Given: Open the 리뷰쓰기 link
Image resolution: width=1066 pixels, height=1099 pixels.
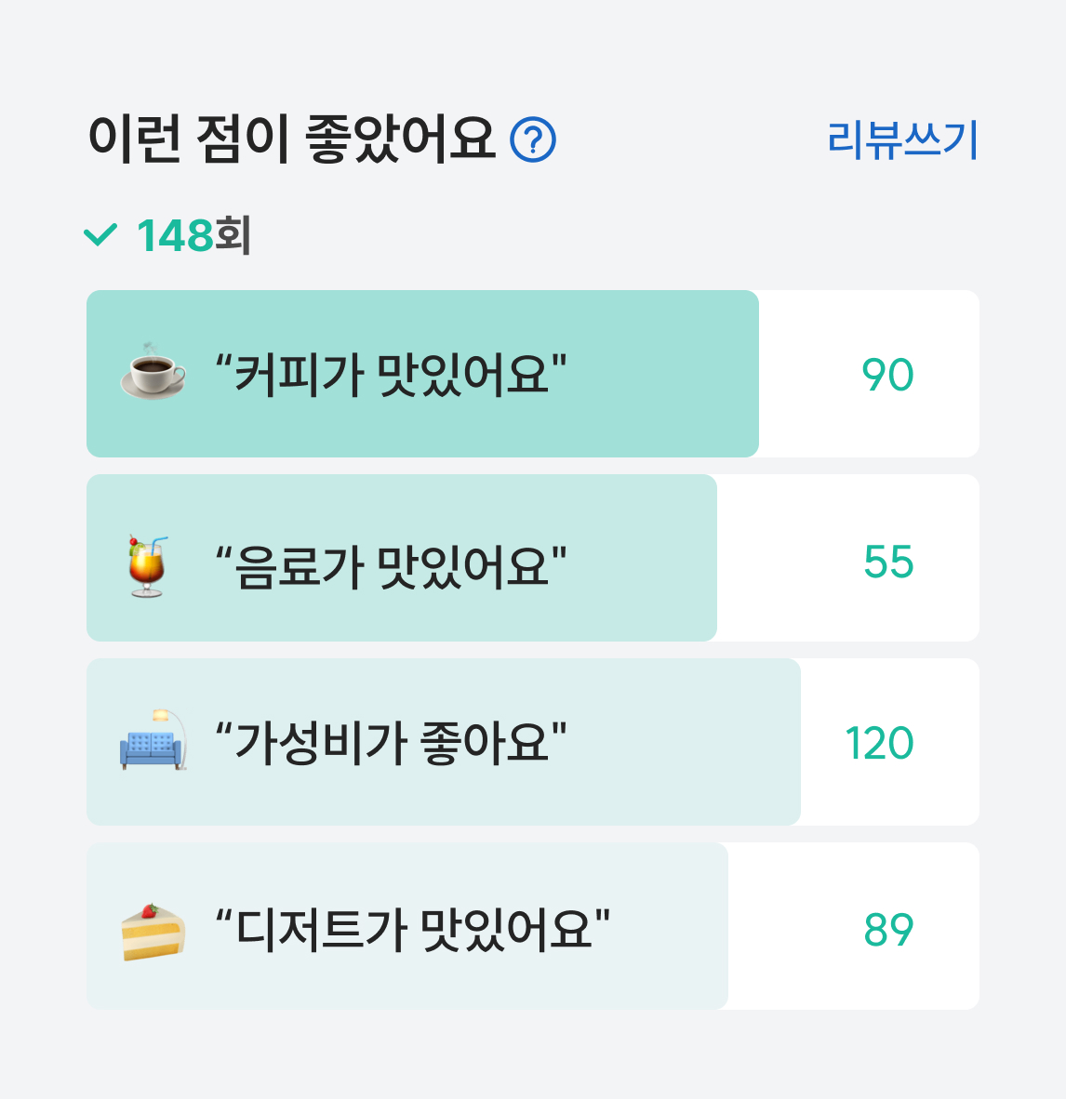Looking at the screenshot, I should [902, 140].
